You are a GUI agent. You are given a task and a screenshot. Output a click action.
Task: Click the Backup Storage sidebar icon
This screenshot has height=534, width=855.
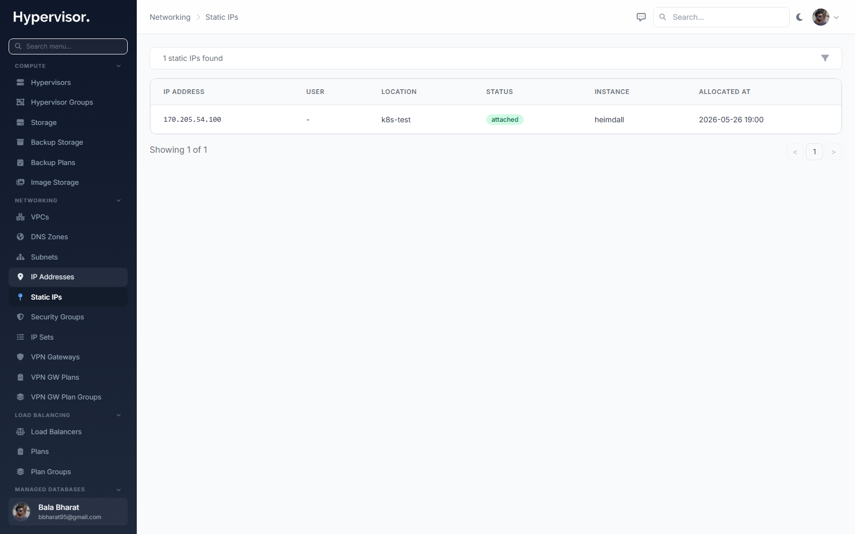click(x=20, y=142)
